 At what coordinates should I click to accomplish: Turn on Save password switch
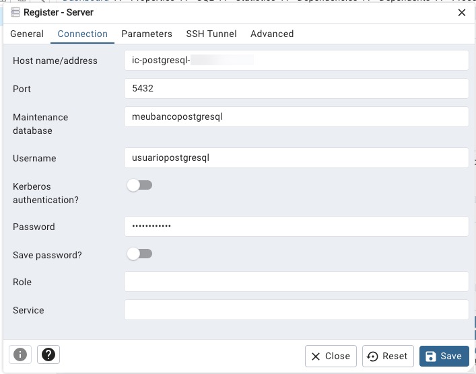(139, 254)
